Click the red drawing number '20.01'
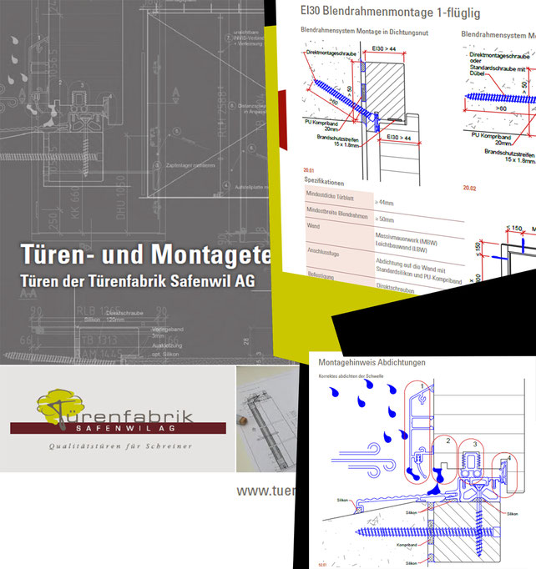 309,170
